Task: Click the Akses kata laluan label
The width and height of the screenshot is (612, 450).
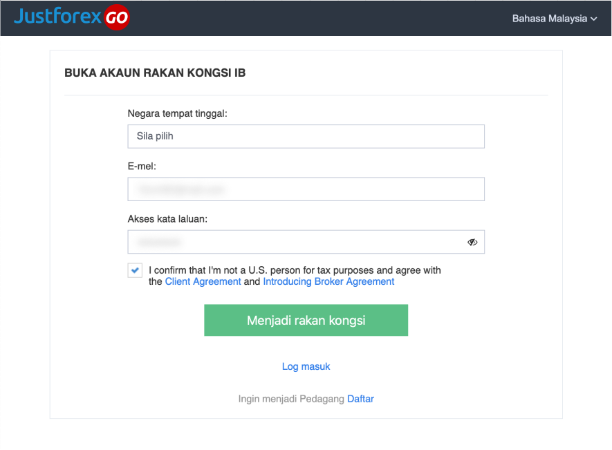Action: point(167,219)
